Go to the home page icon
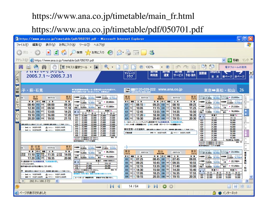Viewport: 268px width, 201px height. pyautogui.click(x=64, y=52)
